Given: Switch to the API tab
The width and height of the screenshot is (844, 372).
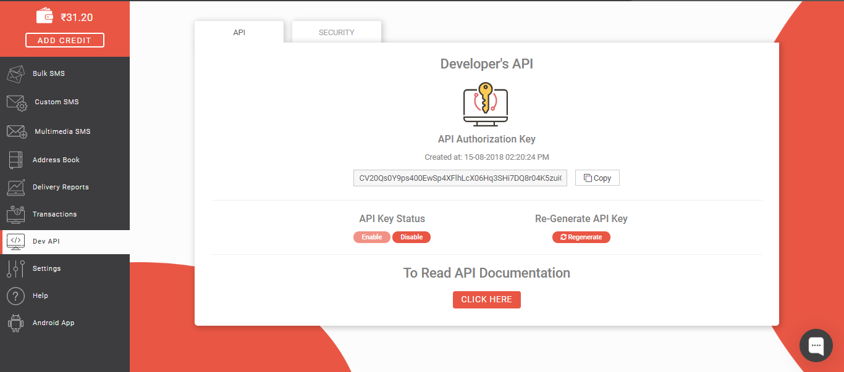Looking at the screenshot, I should coord(239,32).
